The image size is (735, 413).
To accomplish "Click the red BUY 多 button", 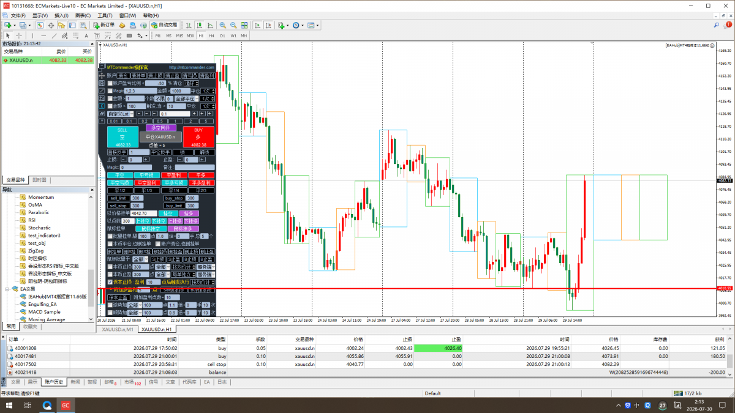I will pos(198,136).
